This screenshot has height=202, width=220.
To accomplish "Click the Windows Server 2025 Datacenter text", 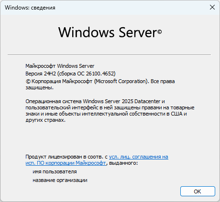I will pos(121,101).
